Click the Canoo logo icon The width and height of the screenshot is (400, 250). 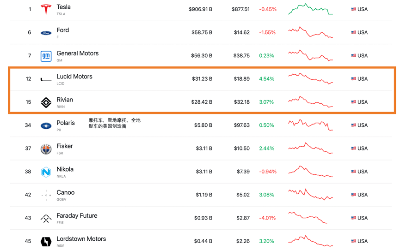[46, 195]
